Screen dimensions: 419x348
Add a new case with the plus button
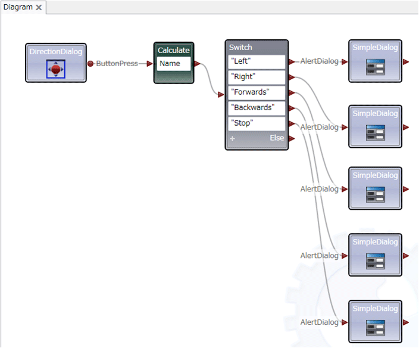tap(232, 139)
